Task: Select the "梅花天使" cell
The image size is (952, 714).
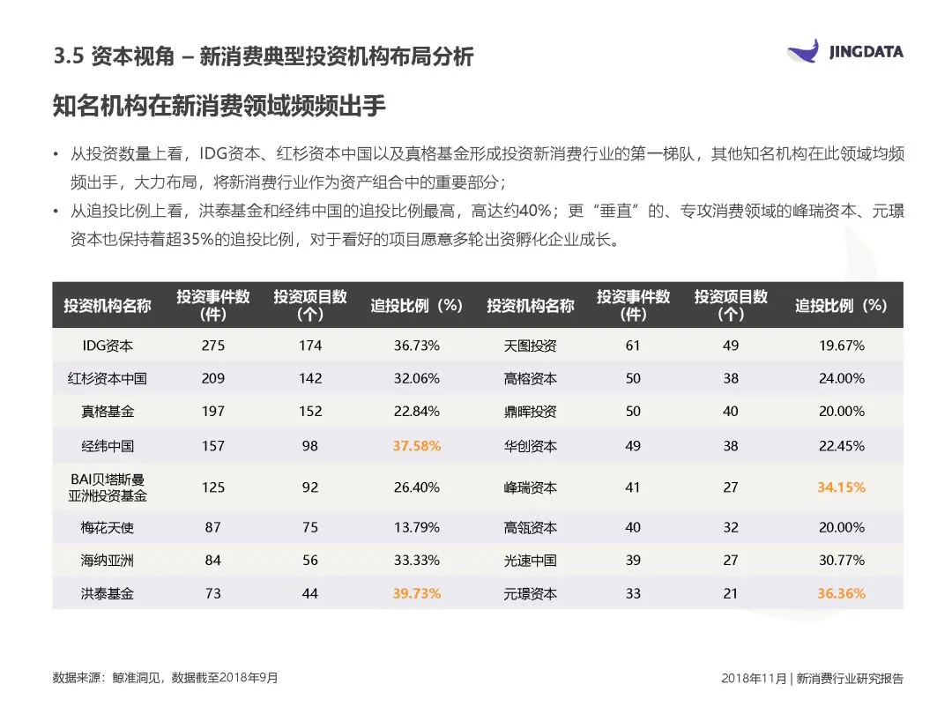Action: 108,527
